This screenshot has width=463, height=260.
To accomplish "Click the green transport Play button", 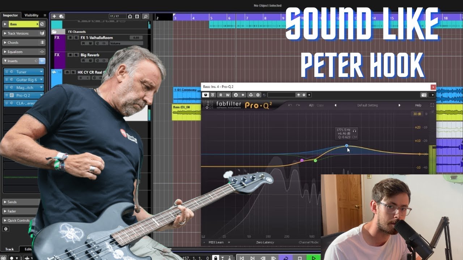I will (x=313, y=258).
